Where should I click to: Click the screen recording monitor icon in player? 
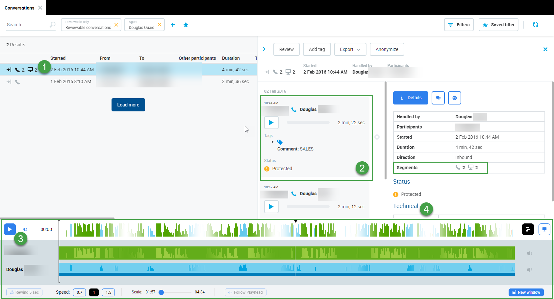(x=544, y=229)
